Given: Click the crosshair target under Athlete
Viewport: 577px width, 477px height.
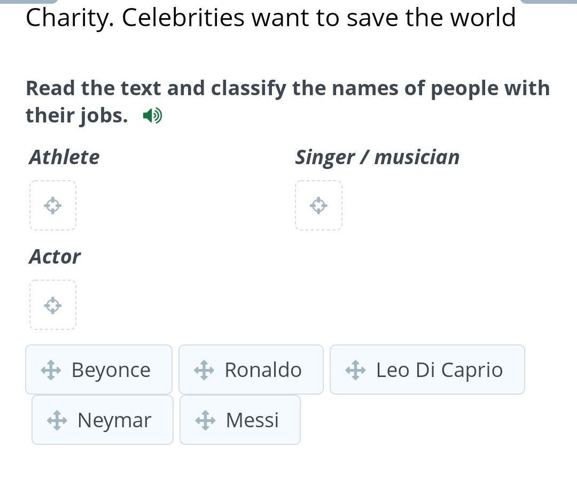Looking at the screenshot, I should [52, 205].
